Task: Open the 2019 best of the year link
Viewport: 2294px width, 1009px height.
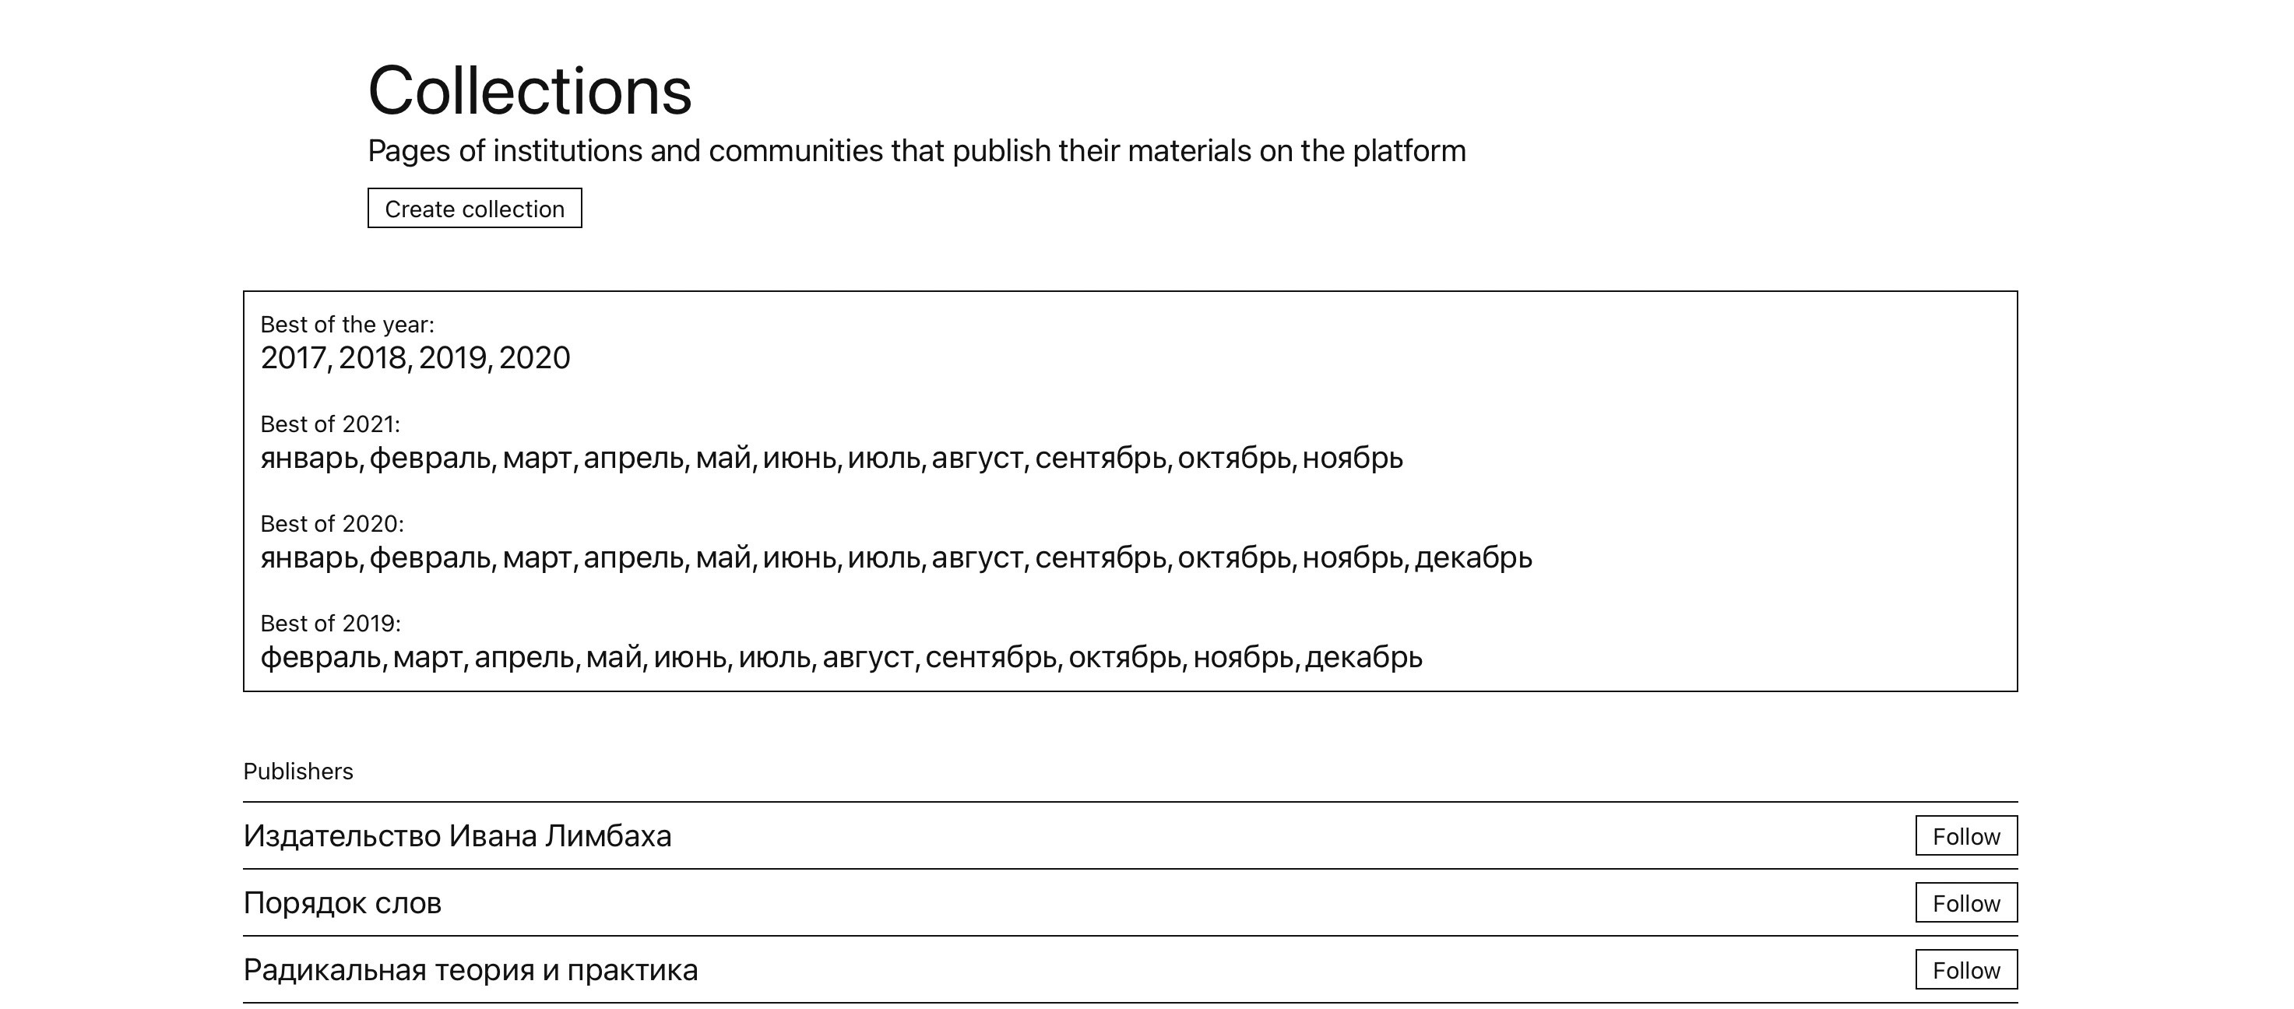Action: point(452,358)
